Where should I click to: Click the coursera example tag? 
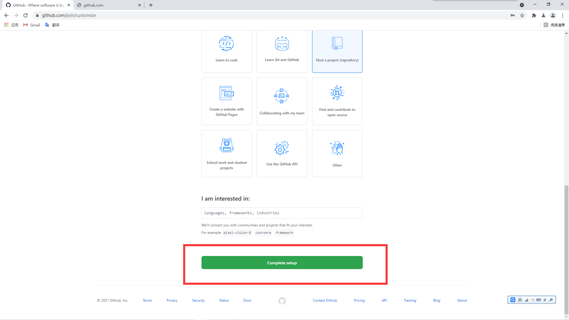pos(263,233)
